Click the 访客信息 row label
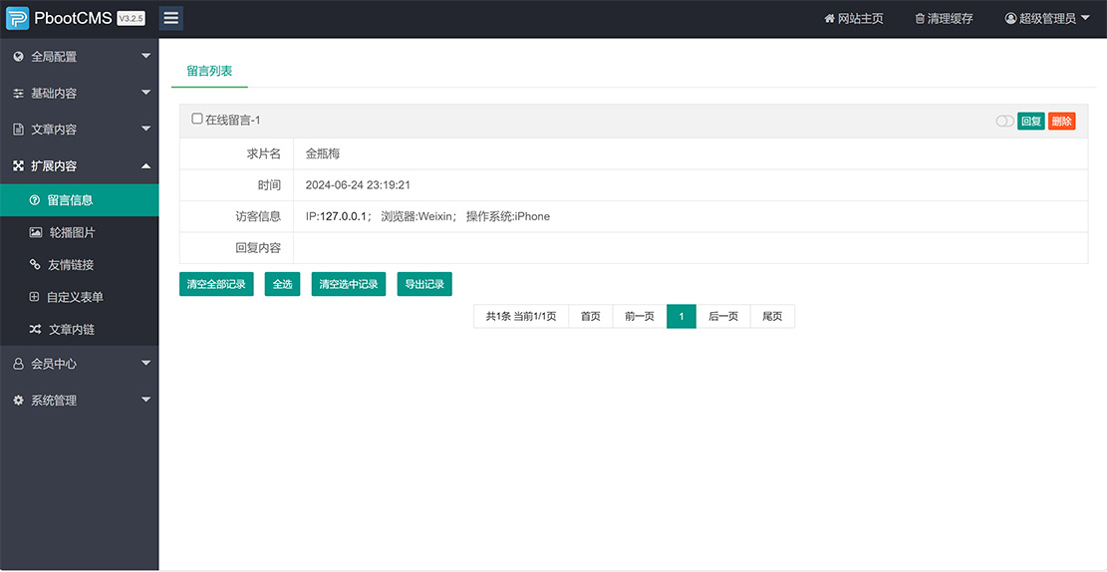Image resolution: width=1107 pixels, height=572 pixels. tap(258, 216)
